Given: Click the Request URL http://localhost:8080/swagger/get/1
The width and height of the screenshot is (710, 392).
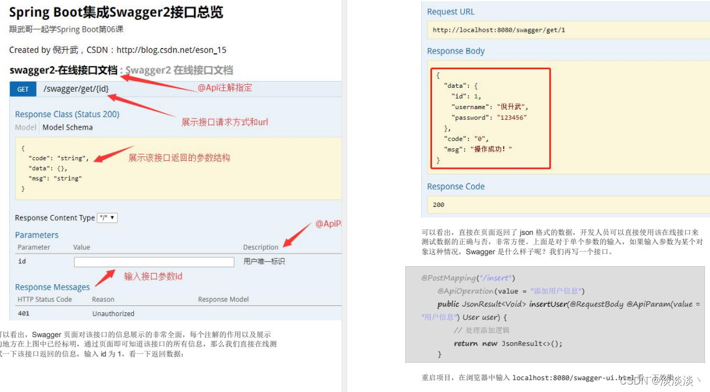Looking at the screenshot, I should pos(499,29).
